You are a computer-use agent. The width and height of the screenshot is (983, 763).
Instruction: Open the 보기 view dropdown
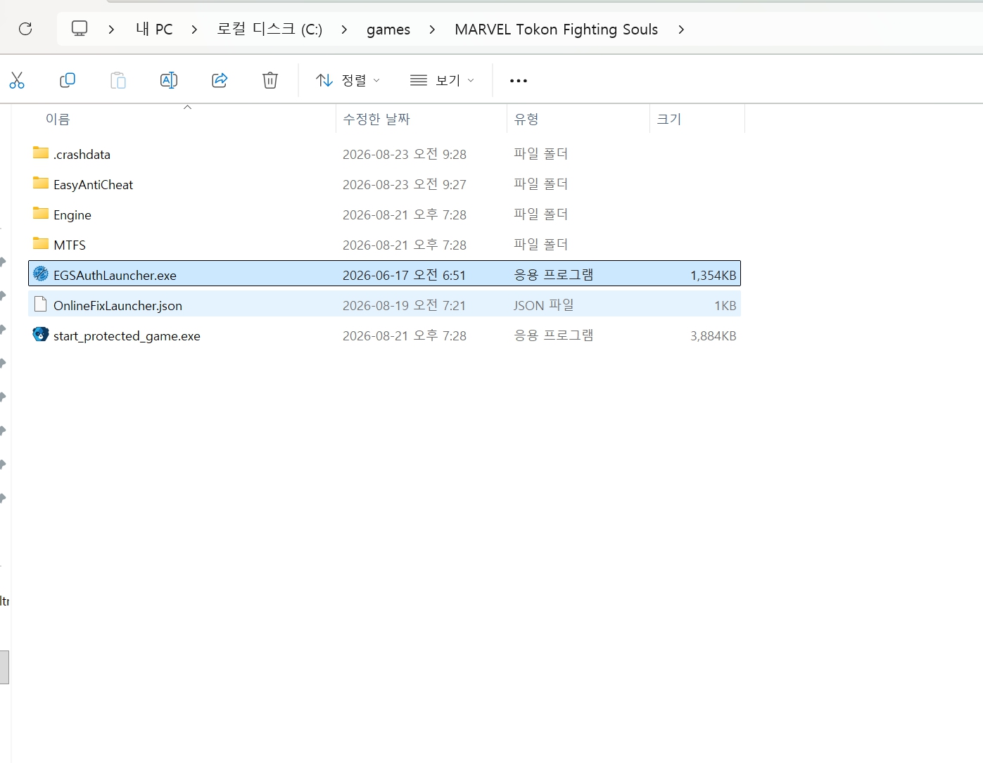click(442, 80)
